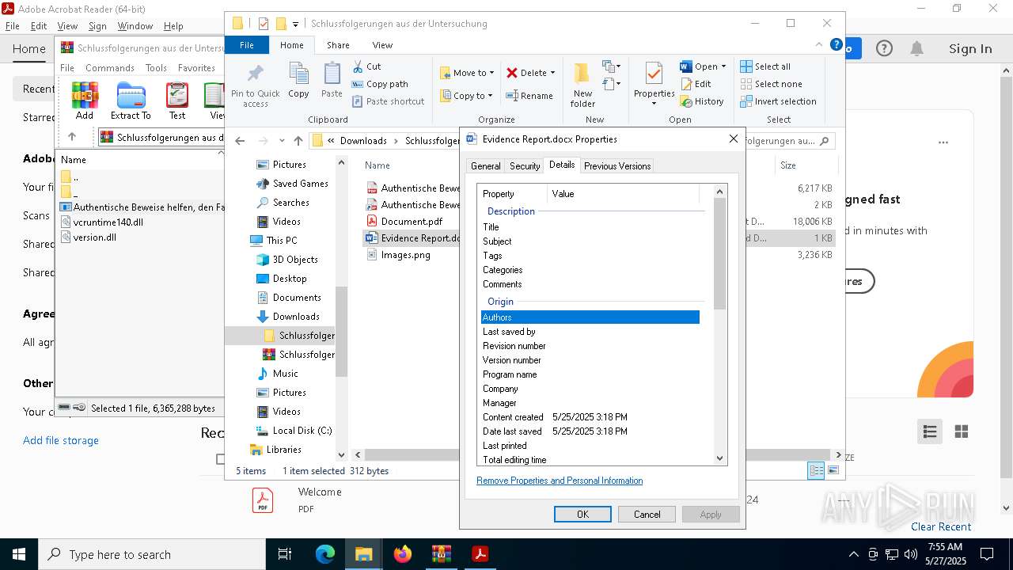Open the File tab in Explorer
This screenshot has height=570, width=1013.
247,45
